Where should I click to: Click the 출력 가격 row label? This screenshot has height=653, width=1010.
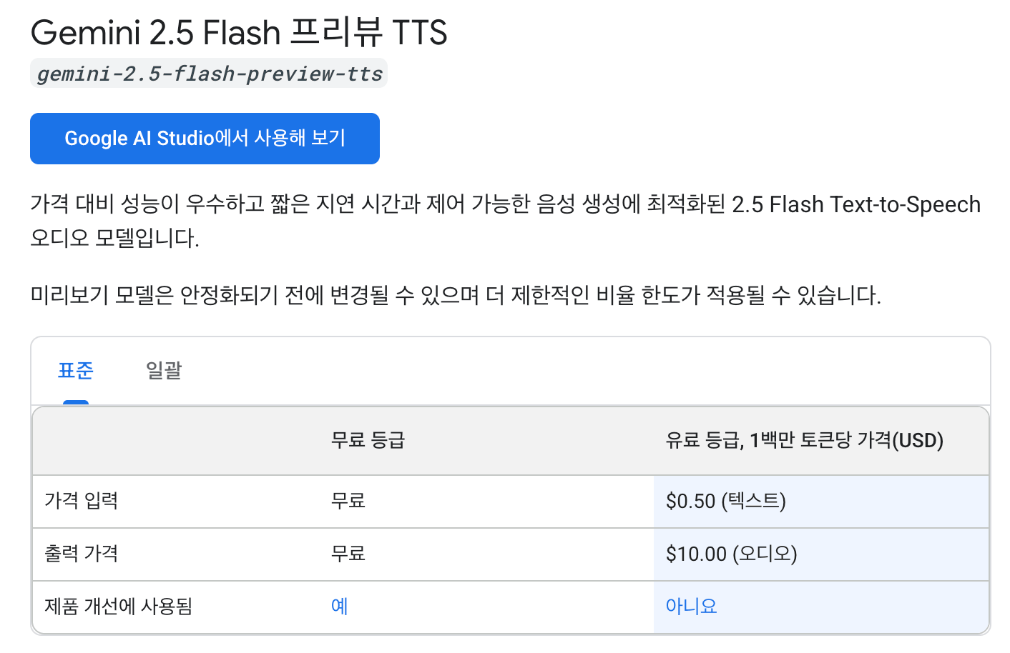click(82, 554)
